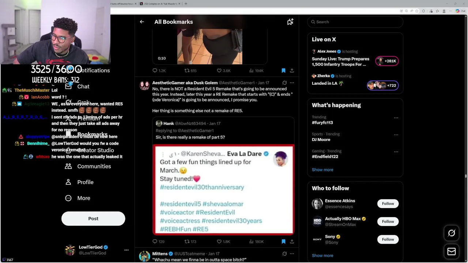Play the video with 0:10 timestamp
The height and width of the screenshot is (263, 468).
tap(210, 47)
